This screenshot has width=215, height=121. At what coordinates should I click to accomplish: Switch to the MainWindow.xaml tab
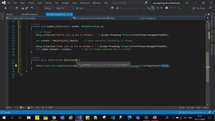point(30,14)
